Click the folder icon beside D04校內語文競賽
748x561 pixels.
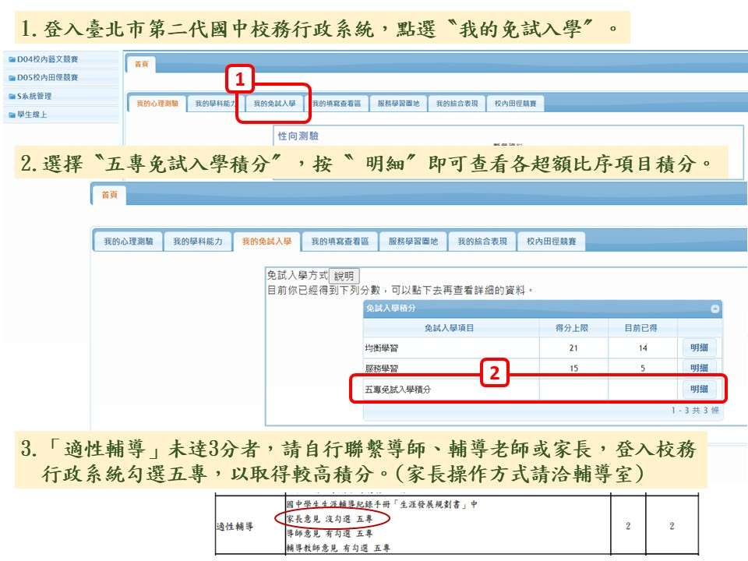click(x=12, y=59)
